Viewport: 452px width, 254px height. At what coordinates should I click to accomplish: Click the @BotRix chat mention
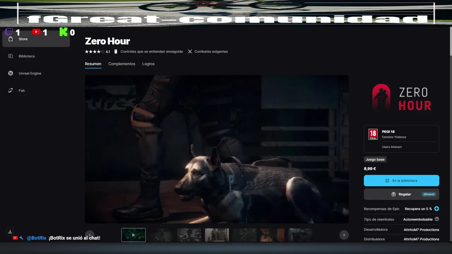37,238
